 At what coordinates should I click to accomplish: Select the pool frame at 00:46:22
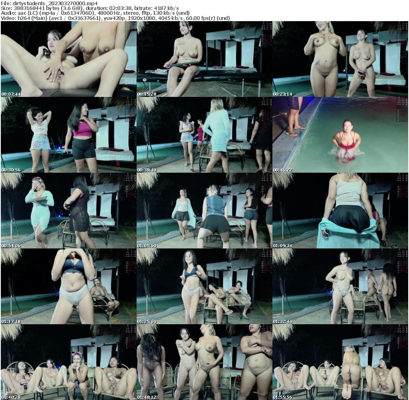pyautogui.click(x=340, y=135)
